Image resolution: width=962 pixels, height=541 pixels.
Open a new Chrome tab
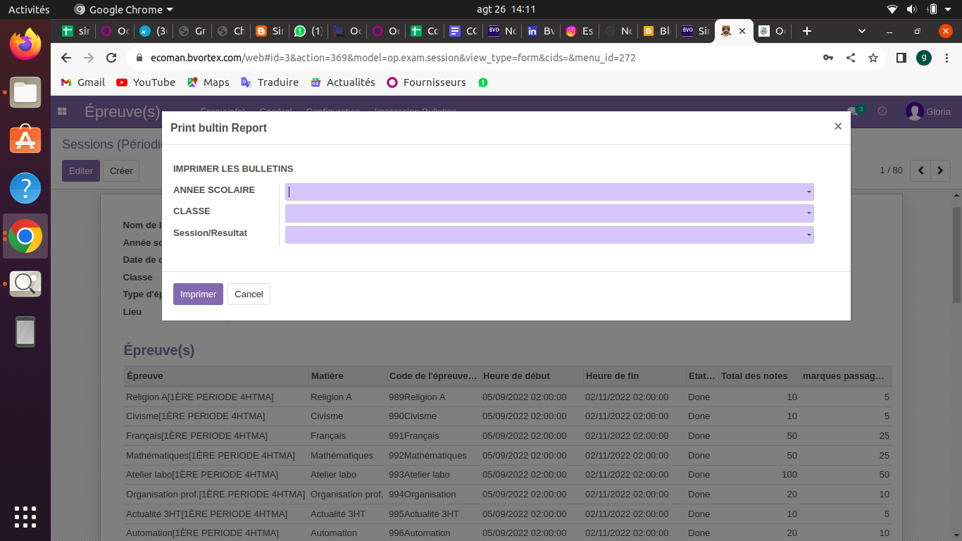[x=807, y=31]
